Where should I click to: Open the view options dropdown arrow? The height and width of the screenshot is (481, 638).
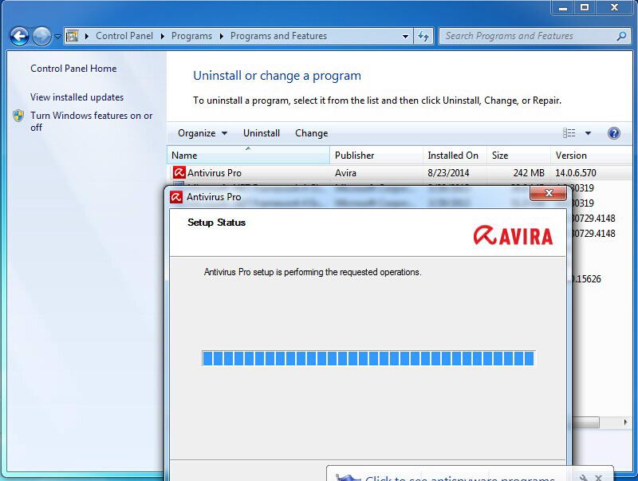coord(588,133)
